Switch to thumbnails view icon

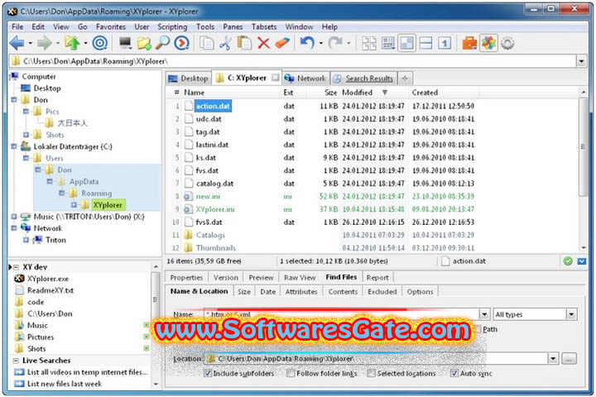coord(369,43)
